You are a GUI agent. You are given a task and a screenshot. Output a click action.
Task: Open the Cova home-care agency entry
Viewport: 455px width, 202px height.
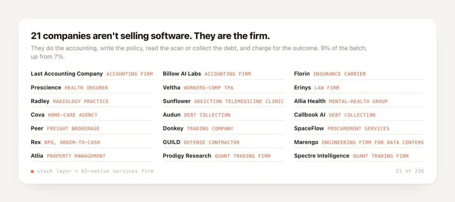point(92,115)
